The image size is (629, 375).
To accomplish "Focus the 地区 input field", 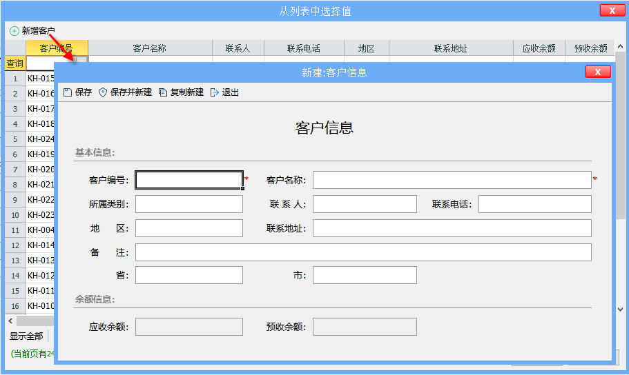I will point(189,228).
